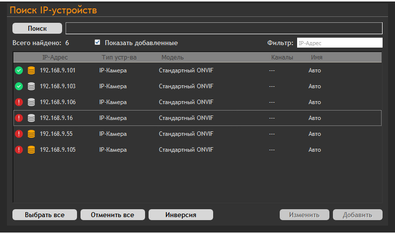
Task: Uncheck the "Показать добавленные" checkbox
Action: 97,43
